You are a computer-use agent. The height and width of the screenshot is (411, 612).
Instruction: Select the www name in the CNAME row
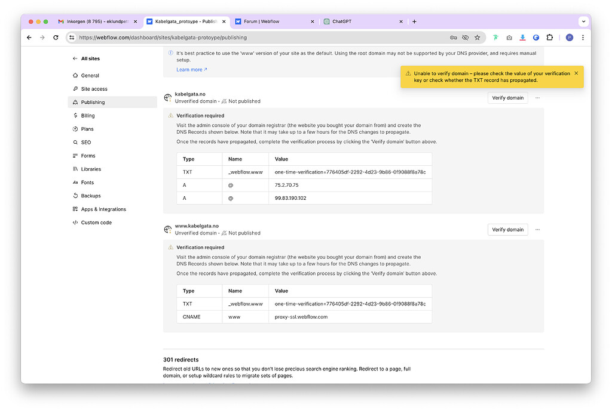click(234, 317)
